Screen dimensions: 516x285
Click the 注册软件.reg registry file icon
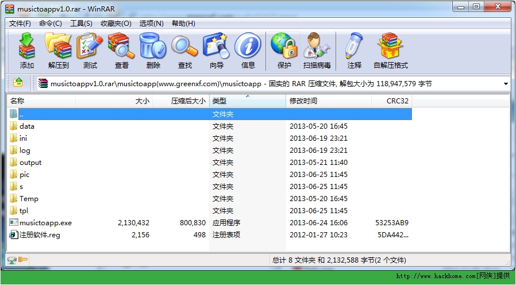pos(13,234)
